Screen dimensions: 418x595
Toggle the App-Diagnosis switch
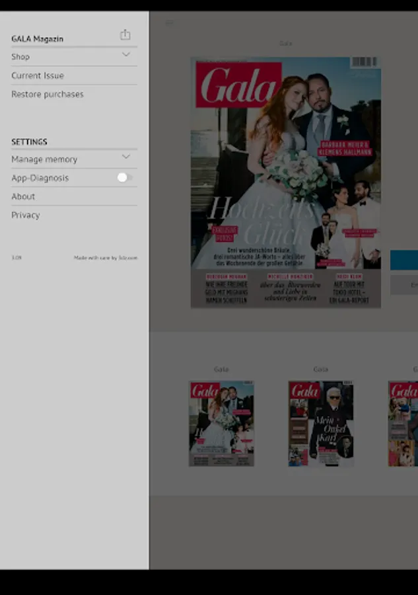click(x=125, y=178)
